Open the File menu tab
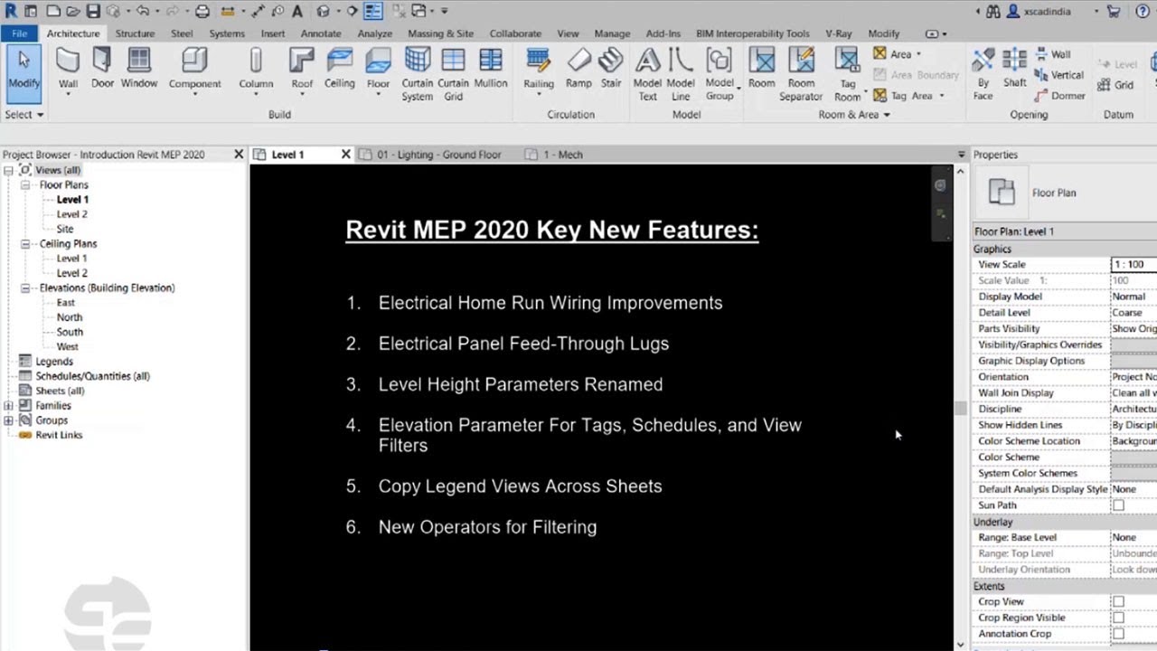 [19, 33]
